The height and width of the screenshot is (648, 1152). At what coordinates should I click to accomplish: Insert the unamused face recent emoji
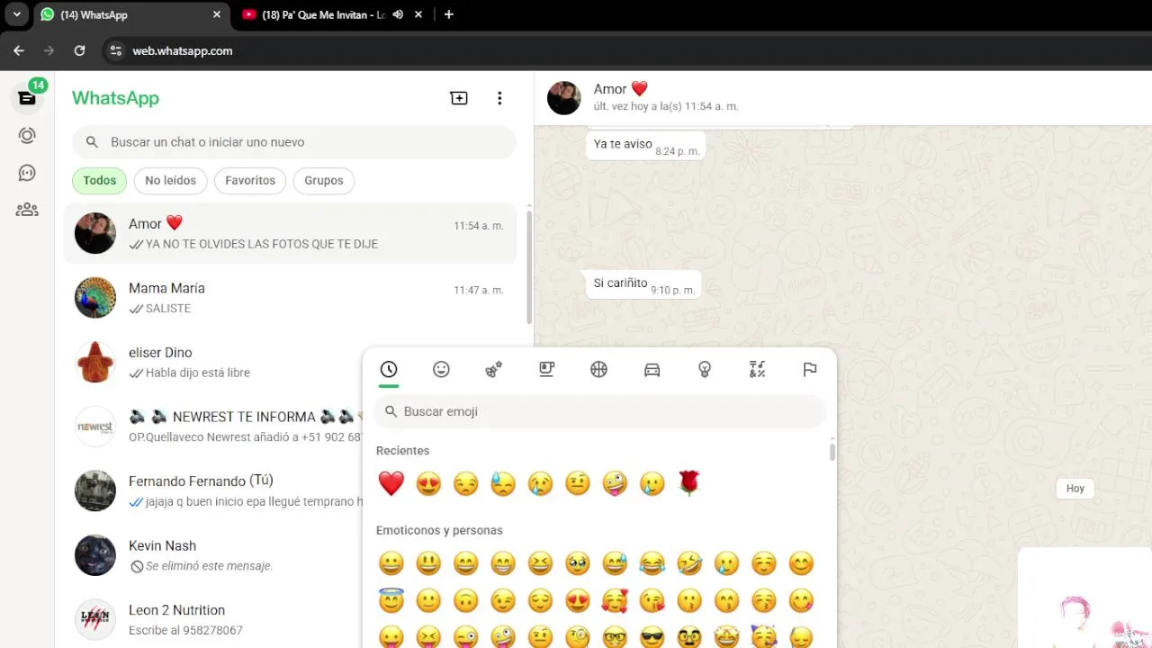pyautogui.click(x=466, y=484)
